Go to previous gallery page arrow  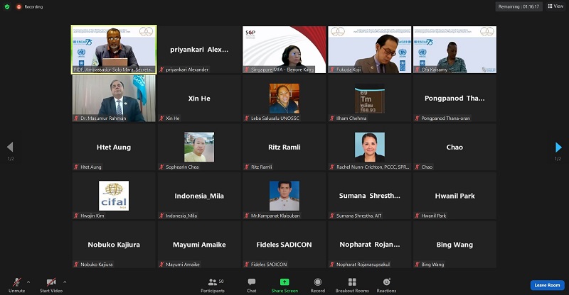[10, 147]
